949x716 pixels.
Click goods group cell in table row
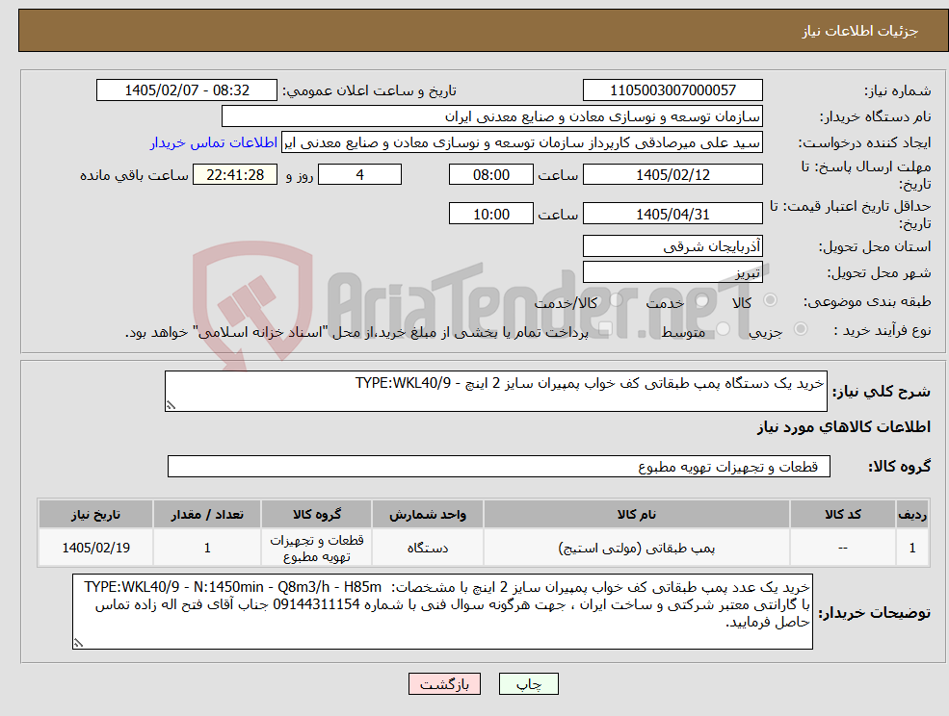(317, 548)
